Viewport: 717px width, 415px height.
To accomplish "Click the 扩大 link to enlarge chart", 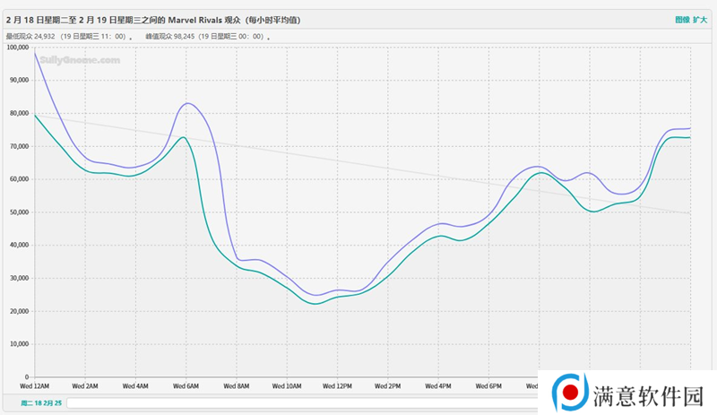I will (700, 20).
